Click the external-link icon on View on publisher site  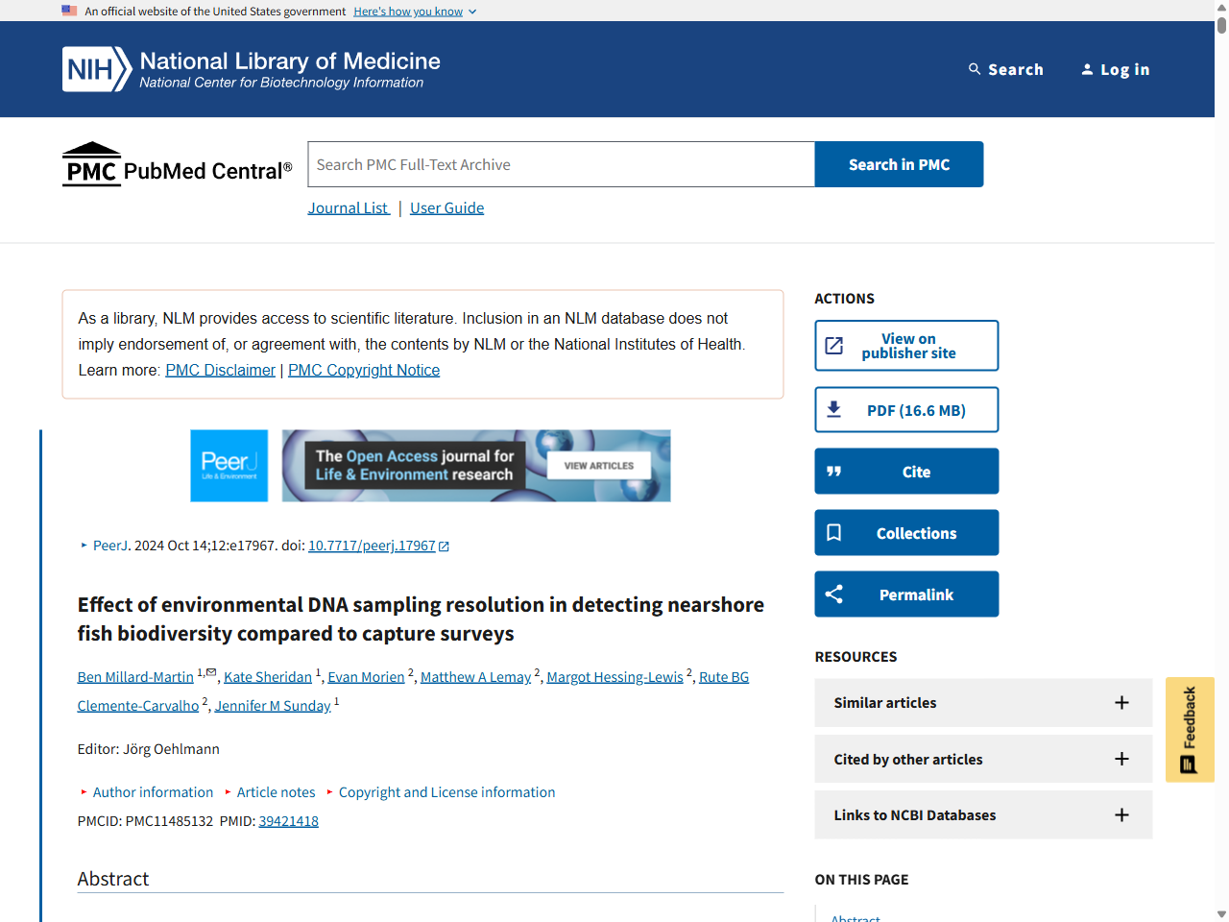coord(834,346)
